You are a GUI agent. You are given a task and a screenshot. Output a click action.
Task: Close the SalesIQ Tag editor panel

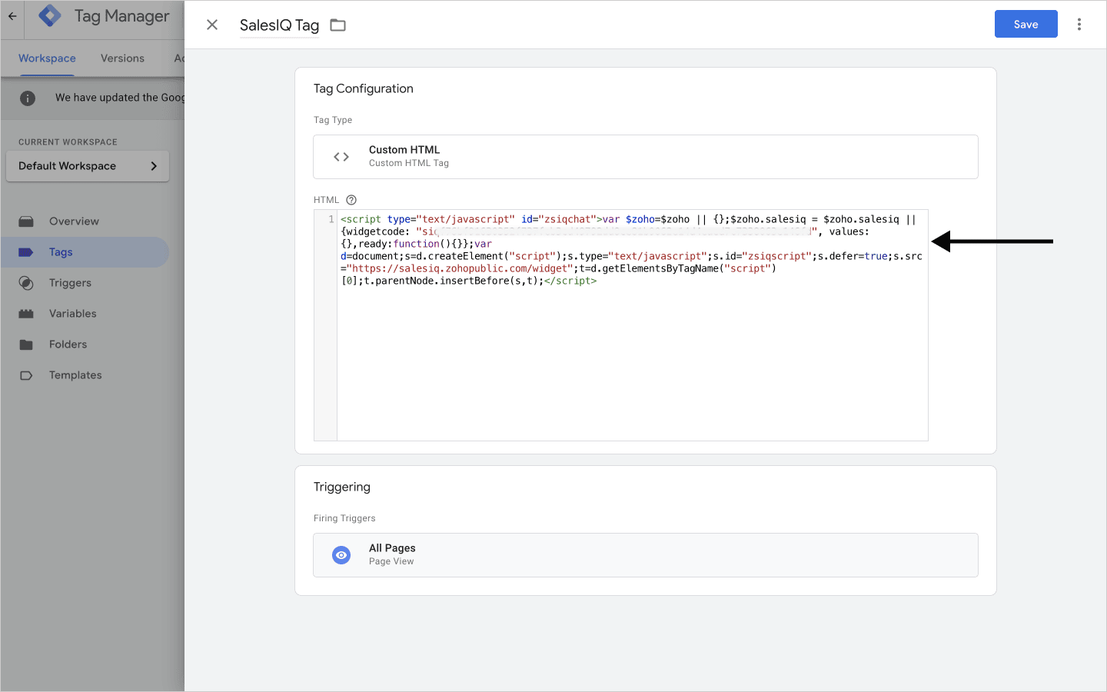(x=212, y=25)
